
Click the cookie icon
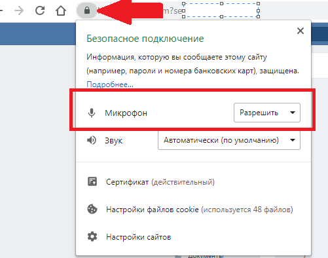92,209
